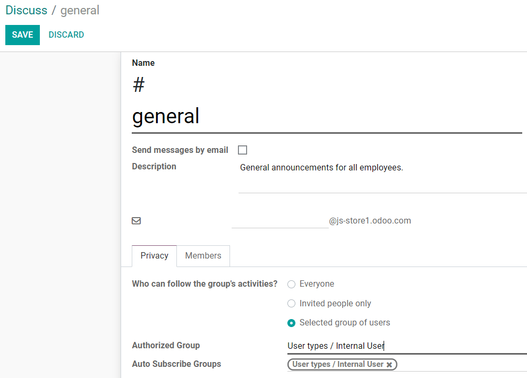Click the hash symbol before channel name
This screenshot has width=527, height=378.
139,85
